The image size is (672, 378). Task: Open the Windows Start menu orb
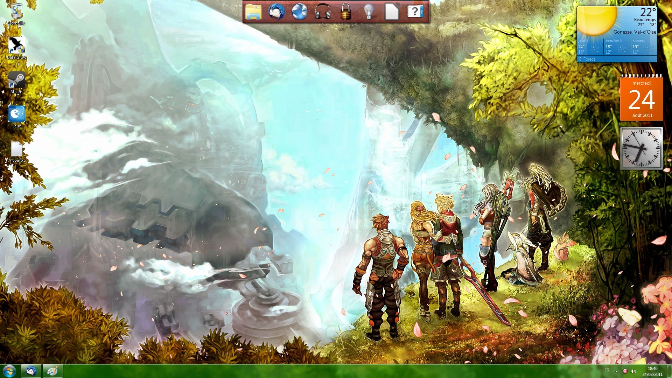pyautogui.click(x=9, y=371)
